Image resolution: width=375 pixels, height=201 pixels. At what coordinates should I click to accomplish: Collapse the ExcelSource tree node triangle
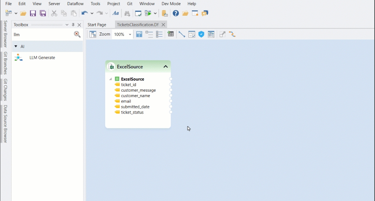click(111, 79)
